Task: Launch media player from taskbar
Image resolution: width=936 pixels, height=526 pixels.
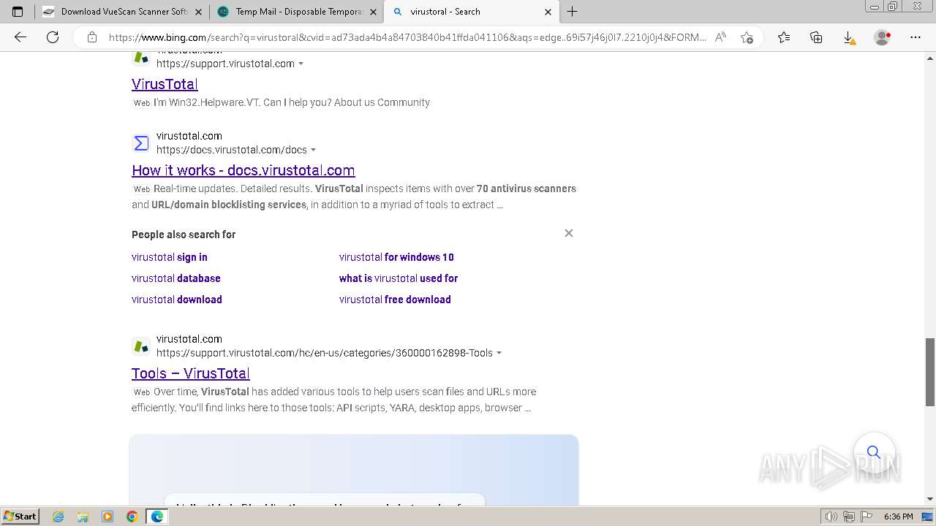Action: [107, 517]
